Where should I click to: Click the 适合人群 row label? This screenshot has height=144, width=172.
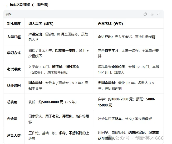click(14, 135)
